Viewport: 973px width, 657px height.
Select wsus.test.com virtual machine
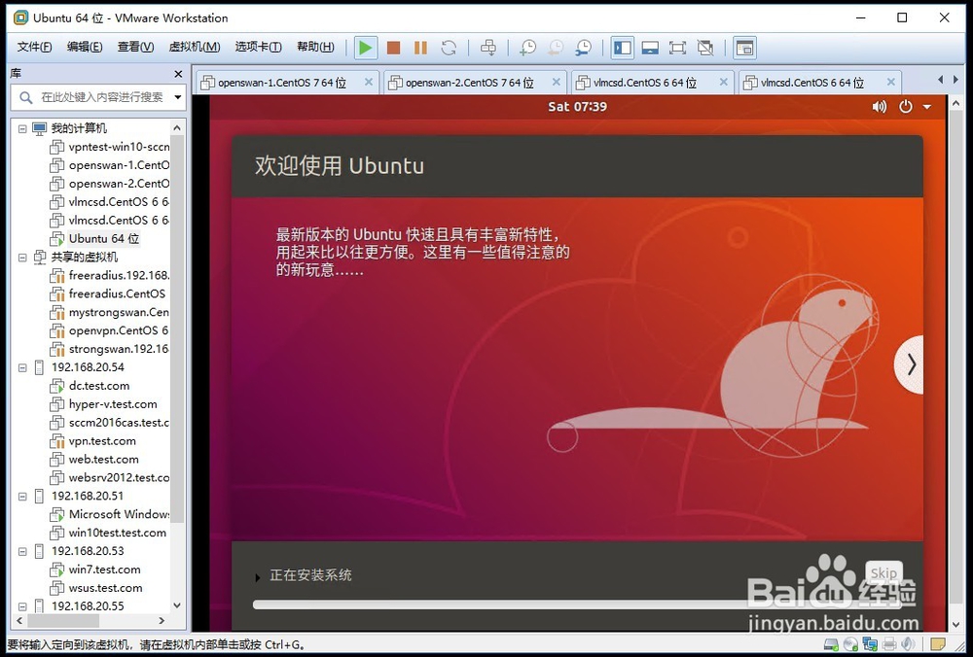(96, 588)
